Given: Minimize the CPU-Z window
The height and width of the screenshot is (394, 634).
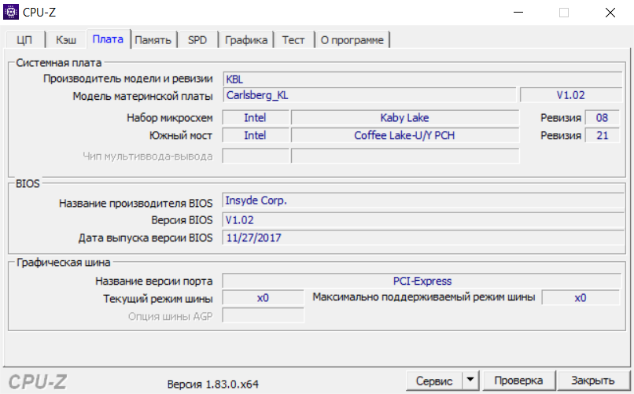Looking at the screenshot, I should (518, 13).
